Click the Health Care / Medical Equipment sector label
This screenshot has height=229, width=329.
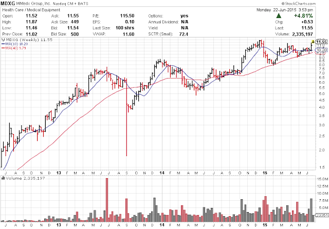[31, 10]
